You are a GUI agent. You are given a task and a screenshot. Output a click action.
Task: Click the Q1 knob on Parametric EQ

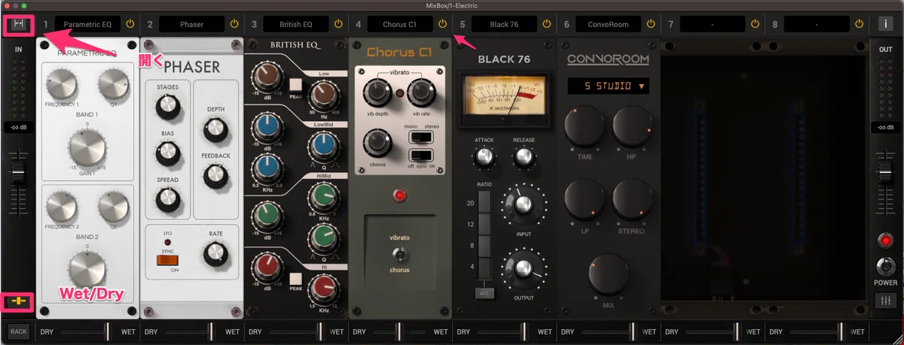[x=114, y=84]
